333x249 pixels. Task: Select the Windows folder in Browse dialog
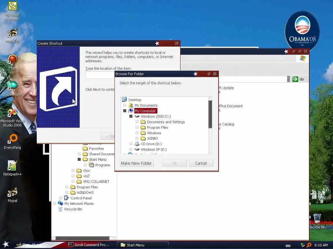tap(154, 133)
